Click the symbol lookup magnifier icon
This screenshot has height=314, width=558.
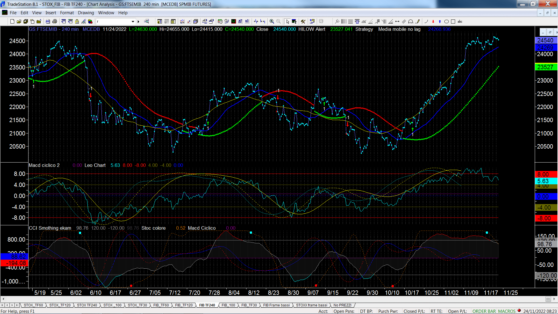pos(146,22)
